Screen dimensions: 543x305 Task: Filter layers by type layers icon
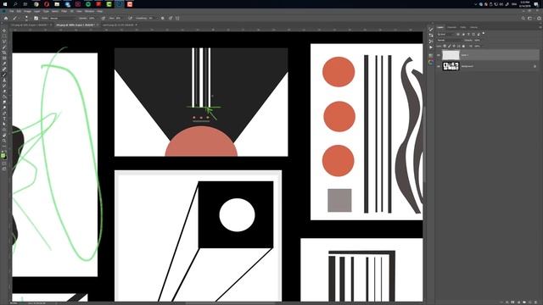pos(468,34)
